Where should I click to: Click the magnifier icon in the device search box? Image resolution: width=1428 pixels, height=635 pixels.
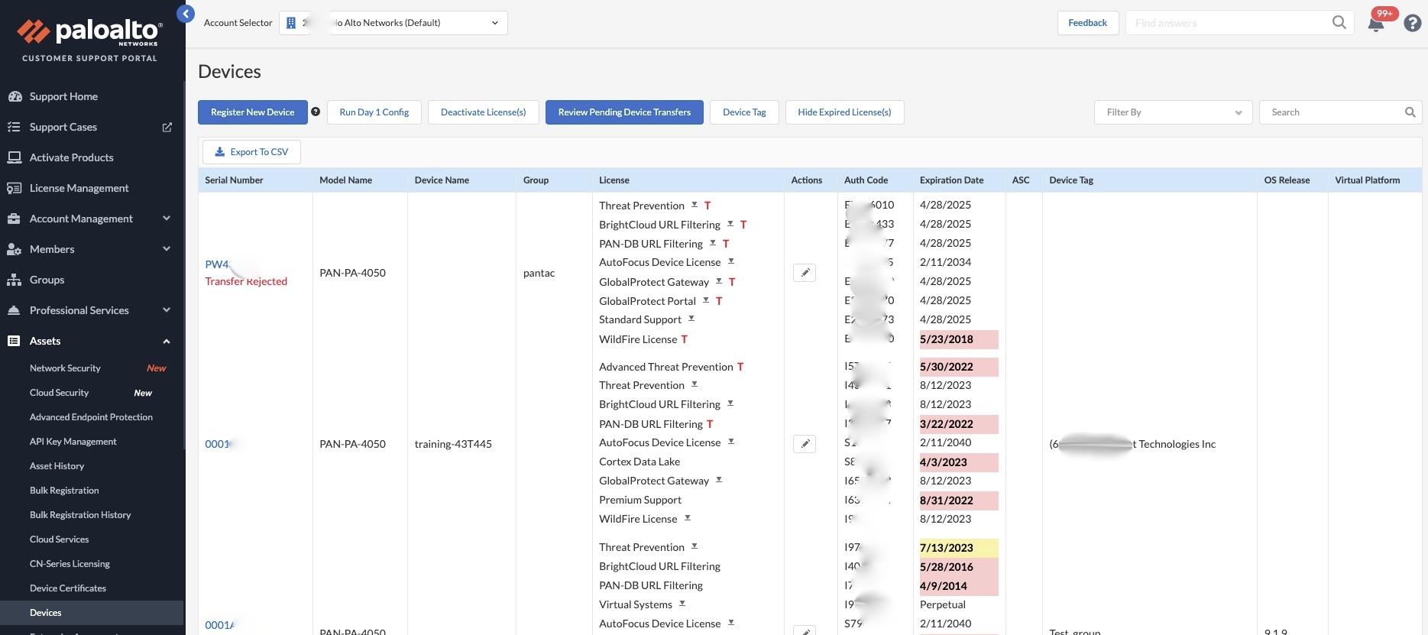tap(1410, 112)
